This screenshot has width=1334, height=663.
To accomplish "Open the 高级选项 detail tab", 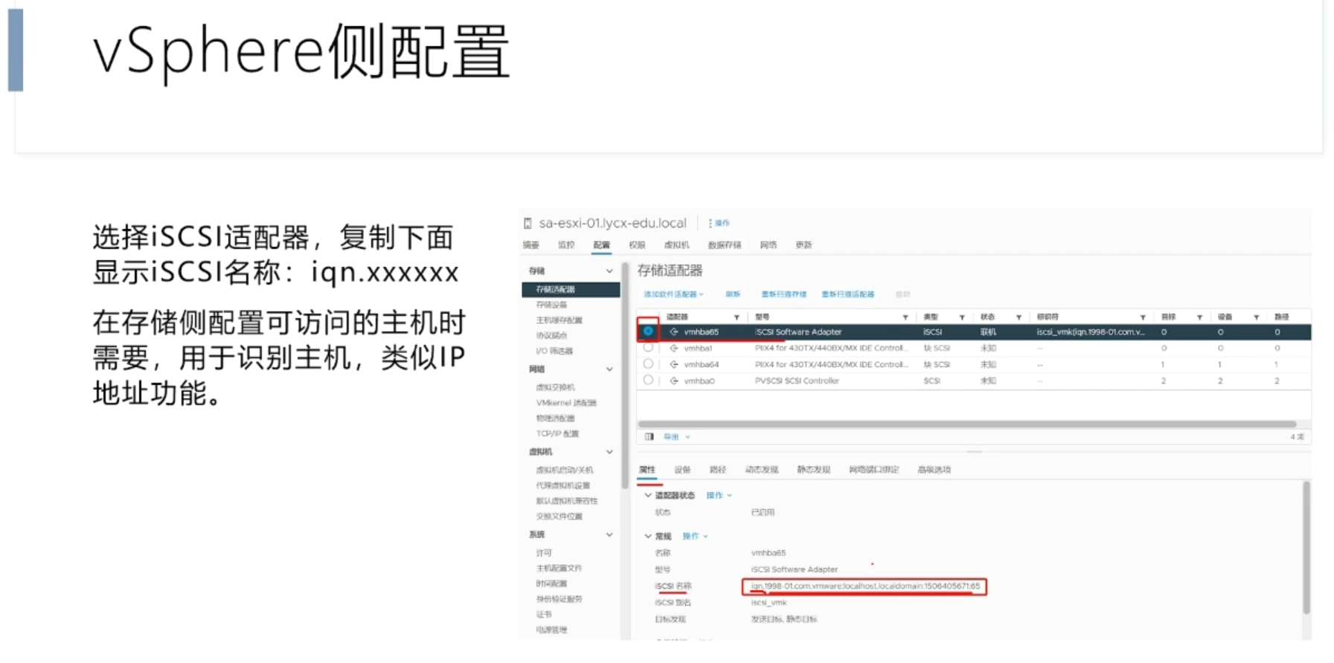I will click(934, 470).
